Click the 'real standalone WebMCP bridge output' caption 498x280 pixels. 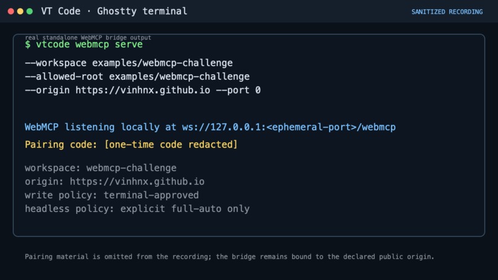point(88,38)
